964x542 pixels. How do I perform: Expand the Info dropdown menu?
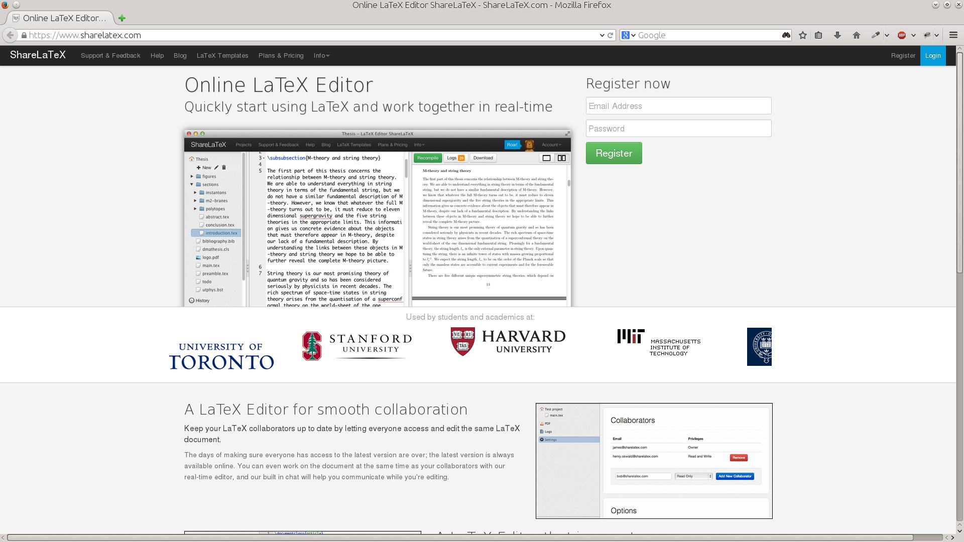tap(321, 56)
